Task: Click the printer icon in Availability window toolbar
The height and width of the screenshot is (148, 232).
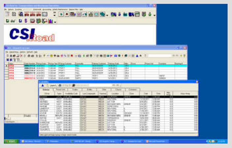Action: pyautogui.click(x=60, y=86)
